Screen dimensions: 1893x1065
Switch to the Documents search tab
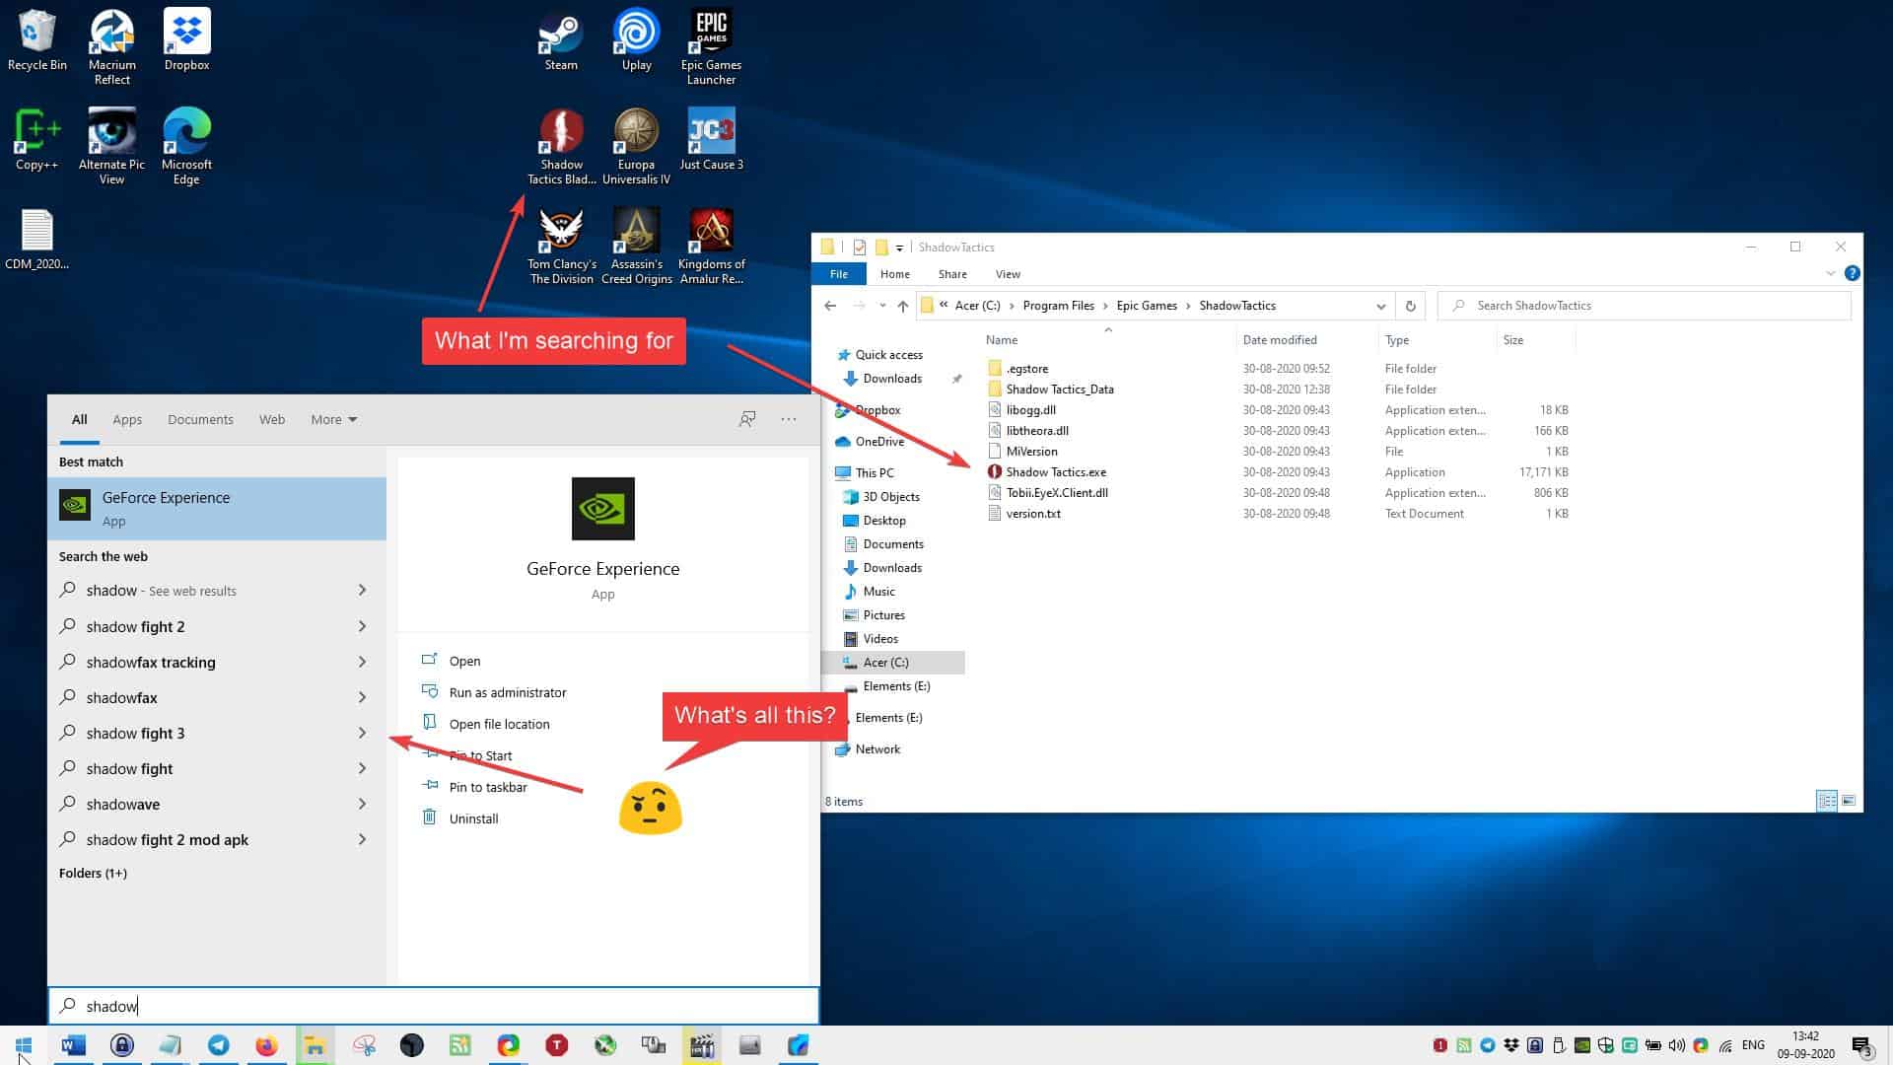200,419
